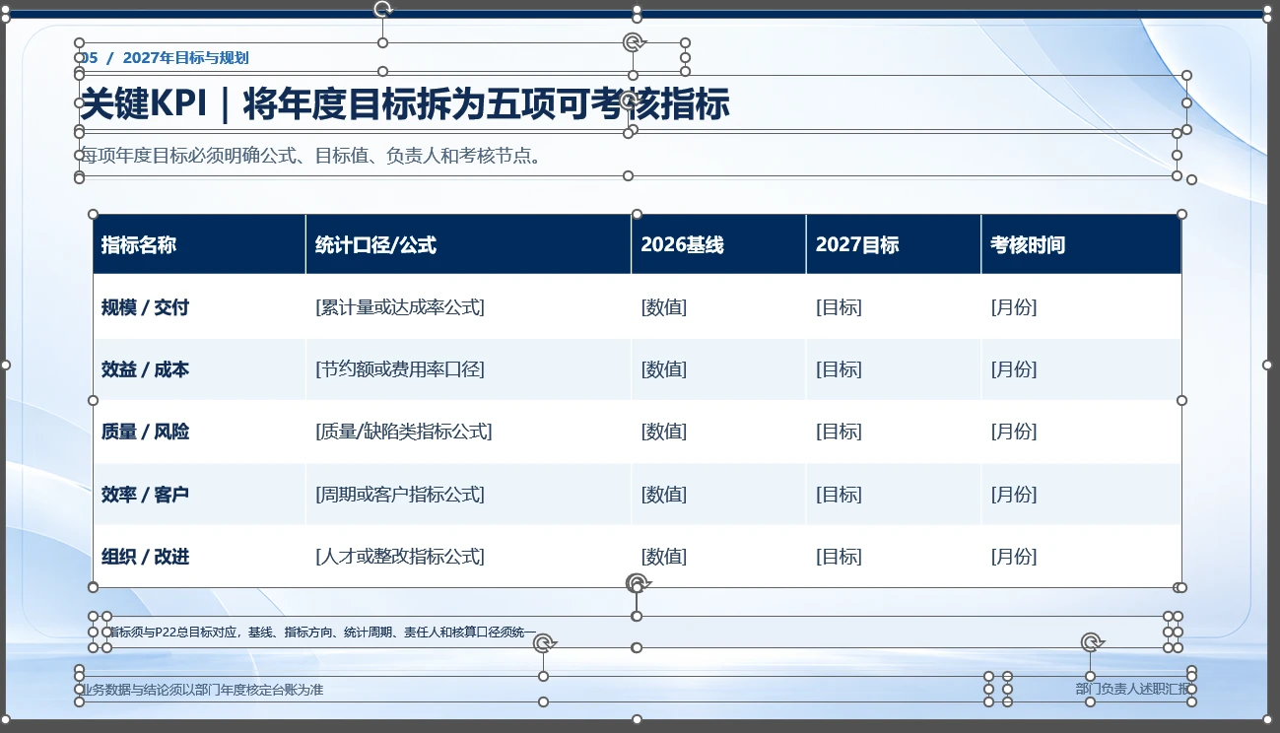Click the rotation handle of the 指标须与P22 note box

(x=637, y=583)
